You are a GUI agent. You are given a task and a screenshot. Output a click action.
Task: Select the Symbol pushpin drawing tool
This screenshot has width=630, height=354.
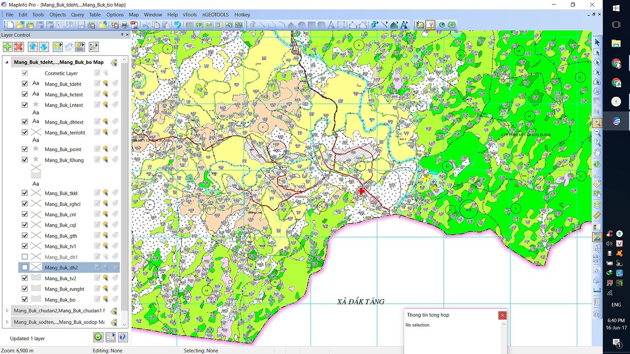pos(253,25)
